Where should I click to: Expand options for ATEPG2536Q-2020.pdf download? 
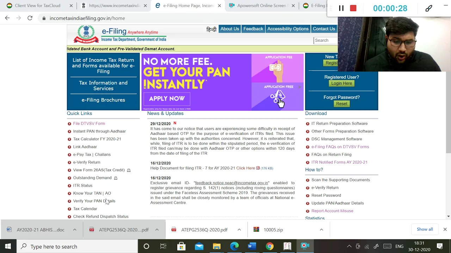pos(239,229)
